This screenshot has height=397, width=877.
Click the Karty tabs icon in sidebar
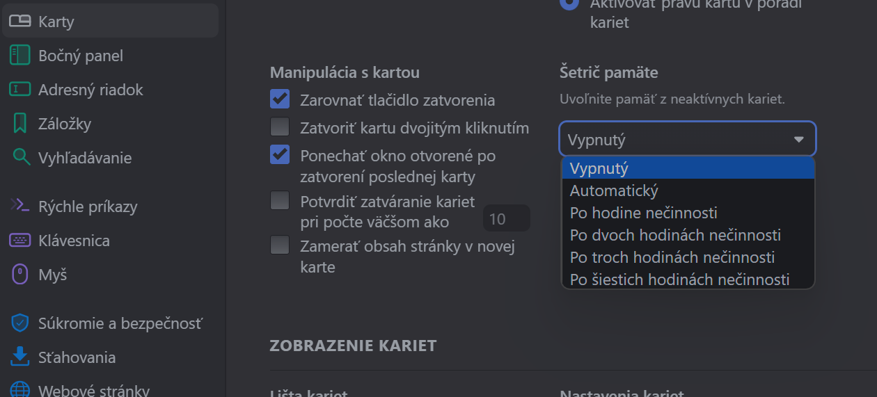coord(20,22)
